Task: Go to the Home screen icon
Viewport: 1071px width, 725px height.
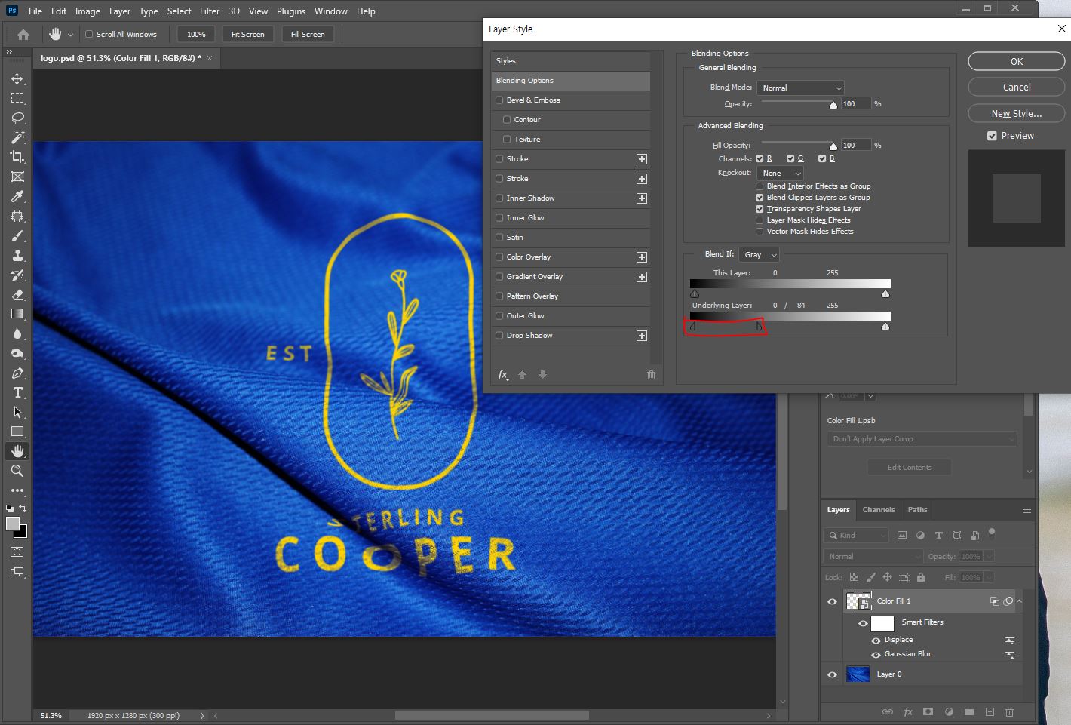Action: click(x=23, y=34)
